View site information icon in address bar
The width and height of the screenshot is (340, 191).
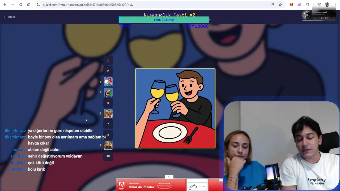(38, 5)
